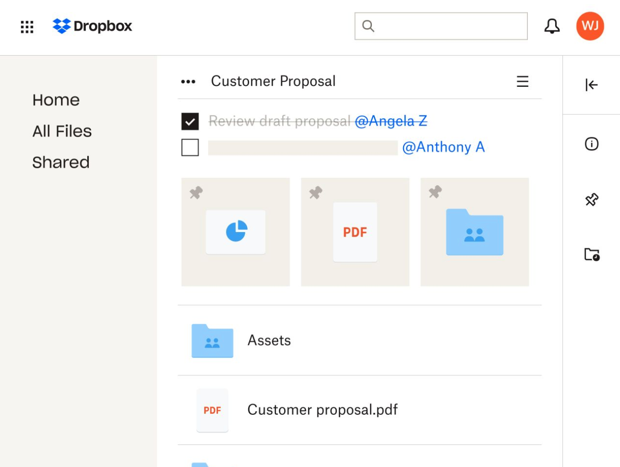Check the empty task for Anthony A
Screen dimensions: 620x467
190,148
